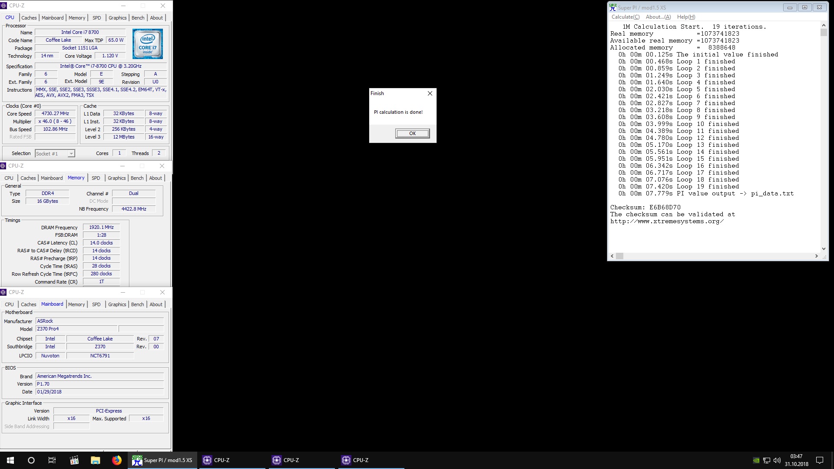Open NVIDIA tray icon
This screenshot has width=834, height=469.
tap(756, 460)
